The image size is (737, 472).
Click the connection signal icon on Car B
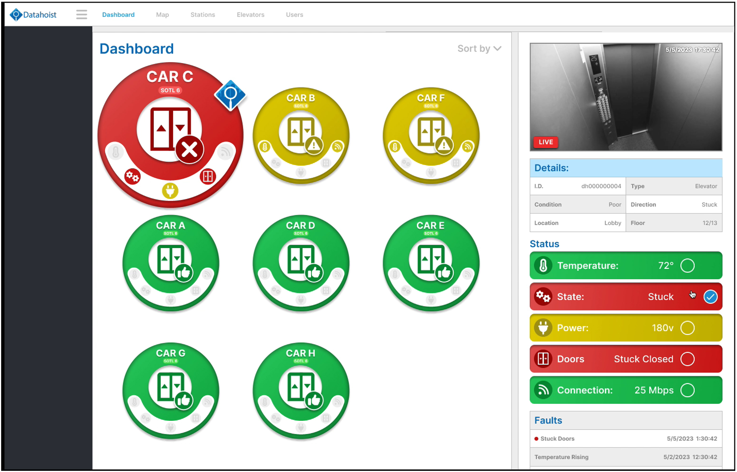pos(337,147)
